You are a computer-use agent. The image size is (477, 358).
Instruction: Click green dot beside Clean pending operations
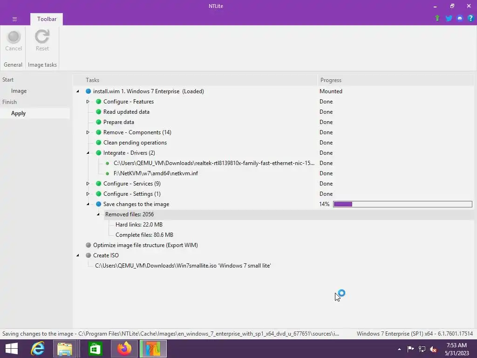[99, 143]
